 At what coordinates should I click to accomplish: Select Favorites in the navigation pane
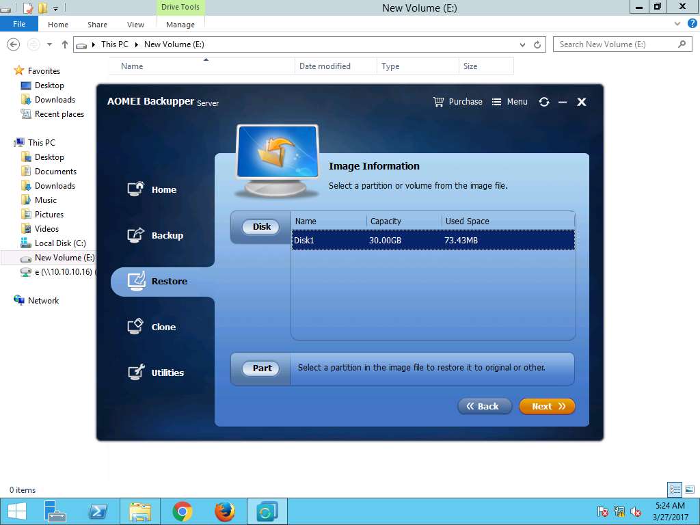pyautogui.click(x=43, y=70)
